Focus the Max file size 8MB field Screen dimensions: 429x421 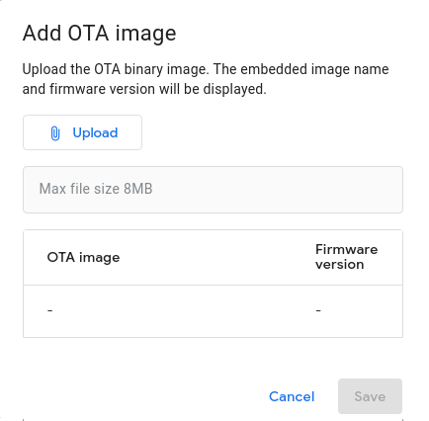(x=213, y=190)
